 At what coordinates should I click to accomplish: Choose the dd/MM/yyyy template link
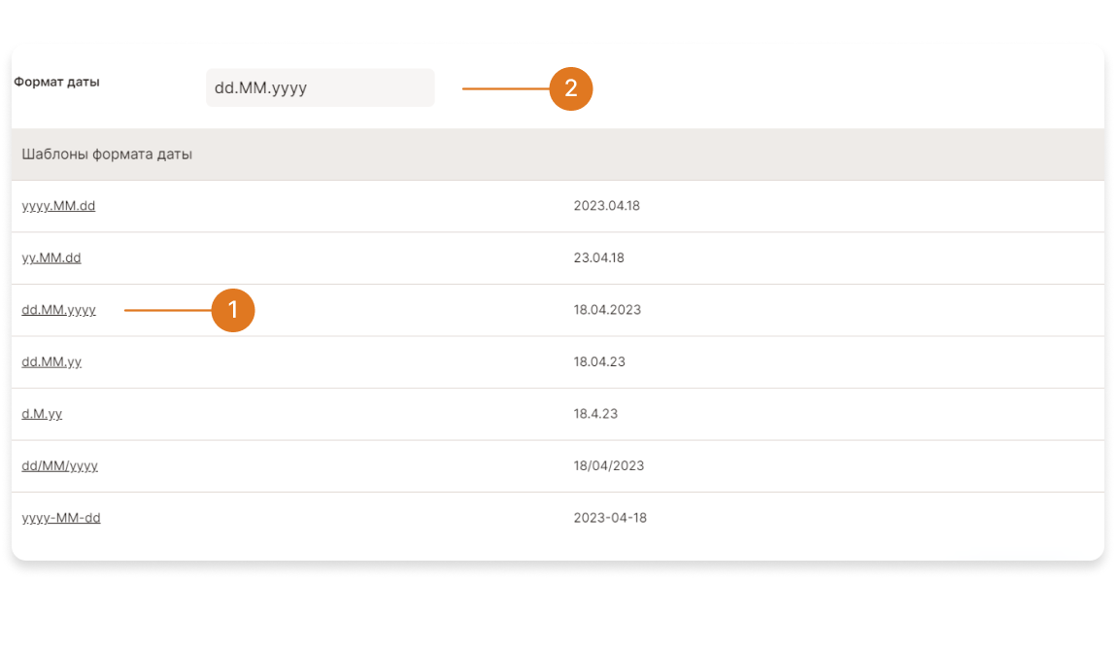pos(59,466)
